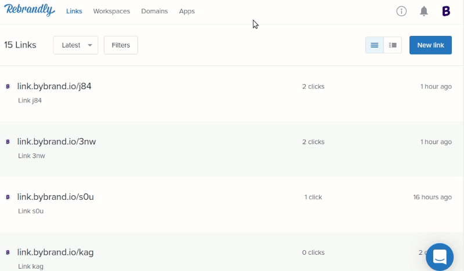
Task: Go to the Apps tab
Action: pyautogui.click(x=187, y=11)
